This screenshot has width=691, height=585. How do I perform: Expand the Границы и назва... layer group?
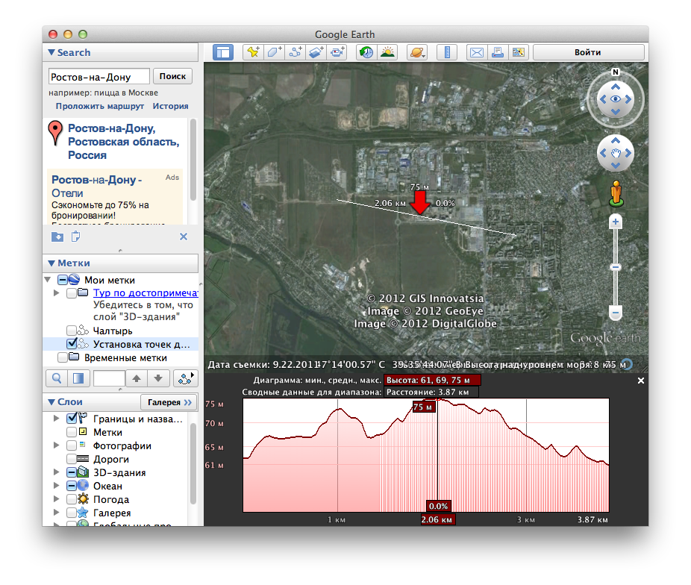click(57, 419)
